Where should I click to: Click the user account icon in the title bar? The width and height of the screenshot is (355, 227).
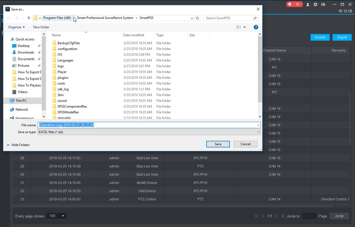[x=308, y=4]
